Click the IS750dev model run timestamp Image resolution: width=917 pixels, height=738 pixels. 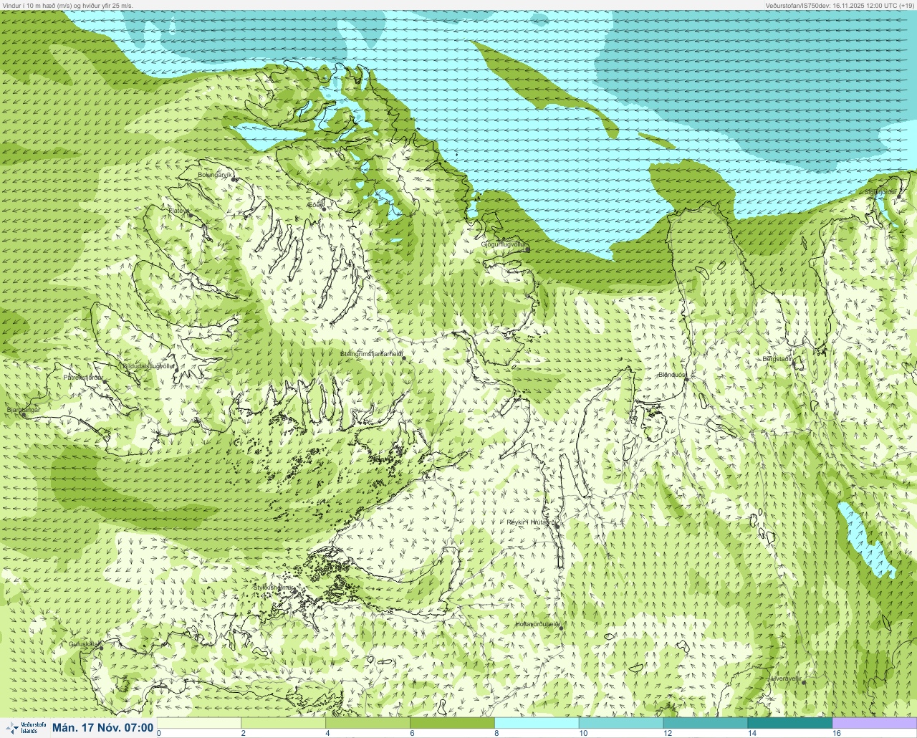(x=839, y=5)
